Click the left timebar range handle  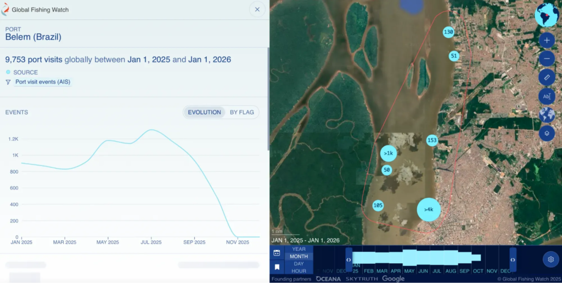[x=349, y=260]
